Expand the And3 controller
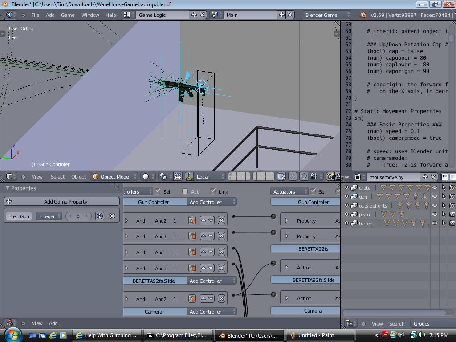Screen dimensions: 456x342 point(126,236)
